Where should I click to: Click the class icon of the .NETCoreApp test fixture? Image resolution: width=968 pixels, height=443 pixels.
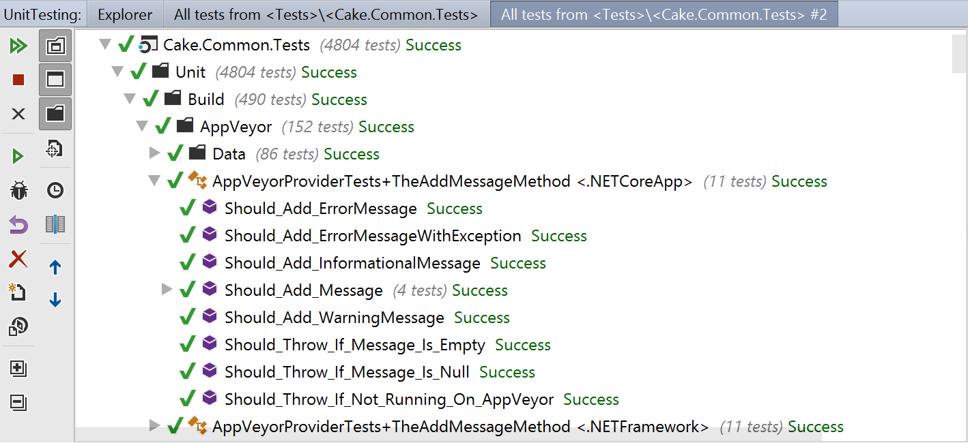click(x=197, y=180)
